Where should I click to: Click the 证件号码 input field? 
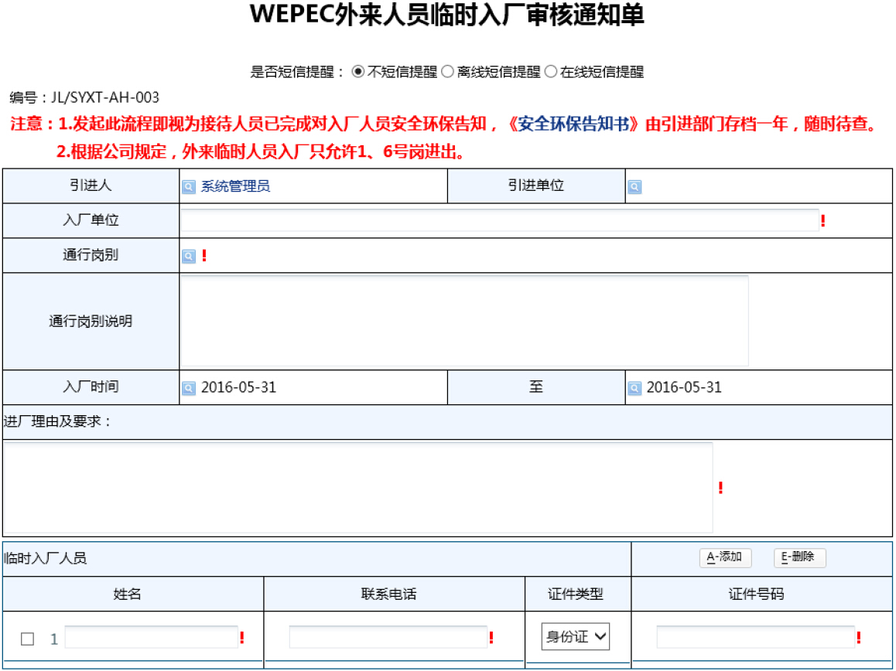755,638
